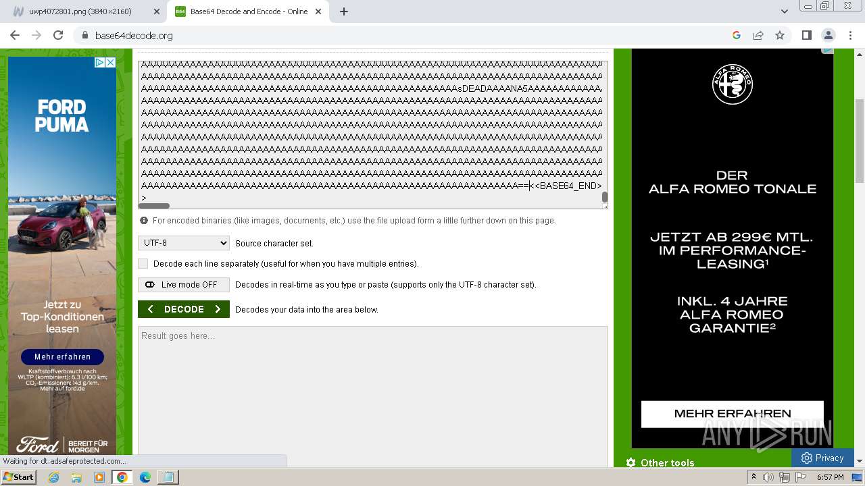
Task: Open the notepad taskbar icon
Action: click(x=168, y=477)
